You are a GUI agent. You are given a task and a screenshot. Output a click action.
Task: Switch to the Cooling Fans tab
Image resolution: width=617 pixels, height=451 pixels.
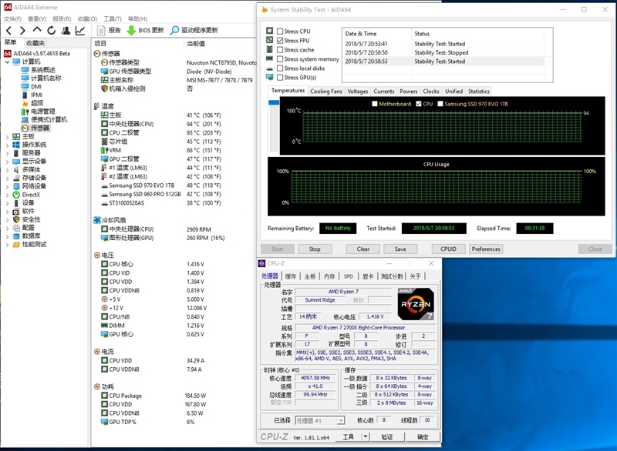(326, 92)
